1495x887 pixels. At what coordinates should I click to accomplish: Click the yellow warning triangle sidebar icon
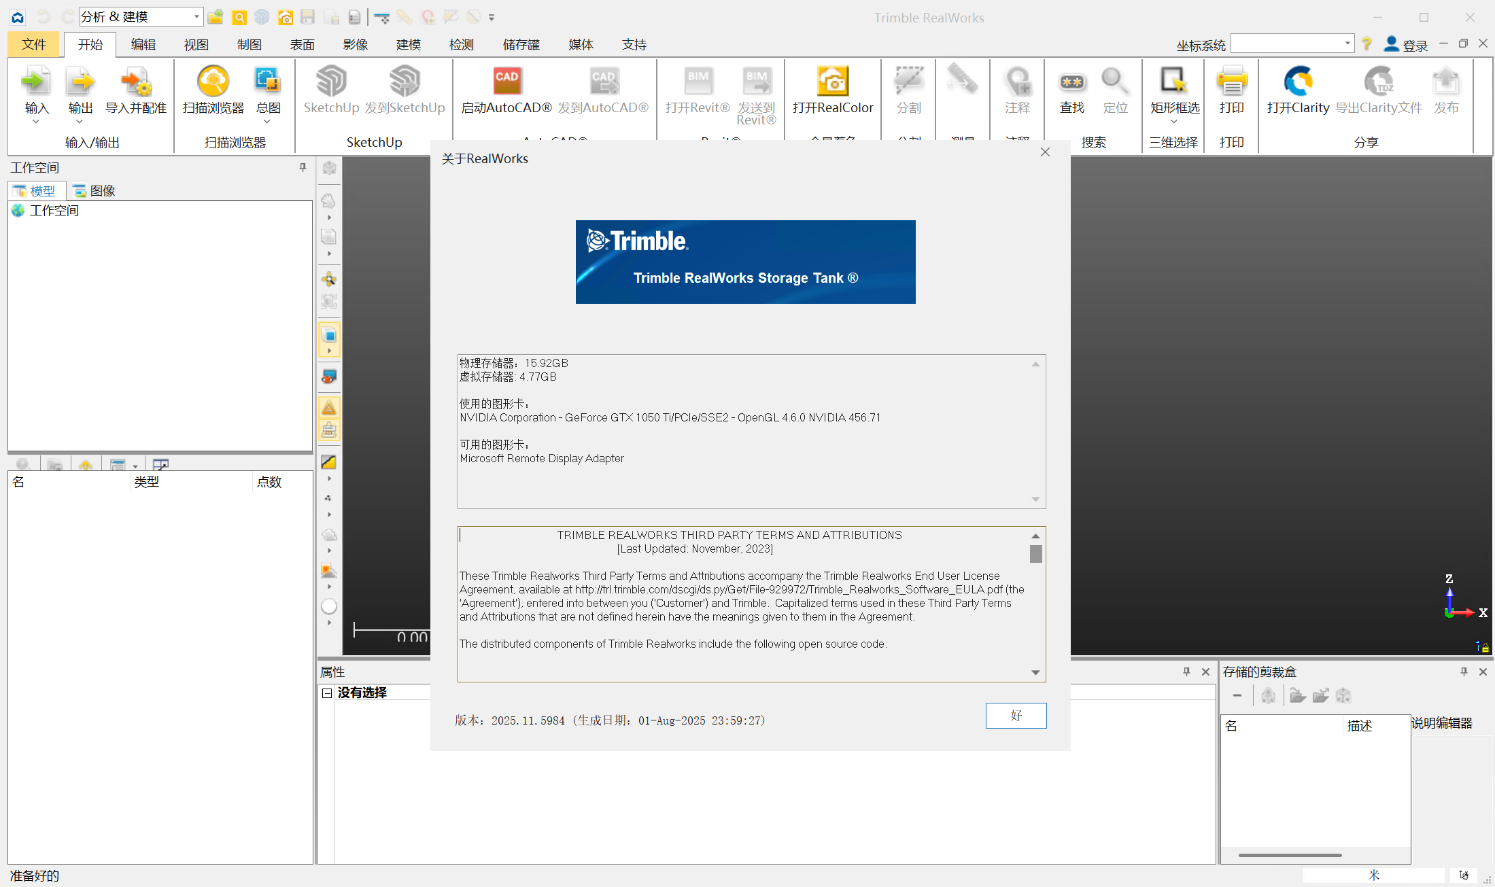point(329,408)
